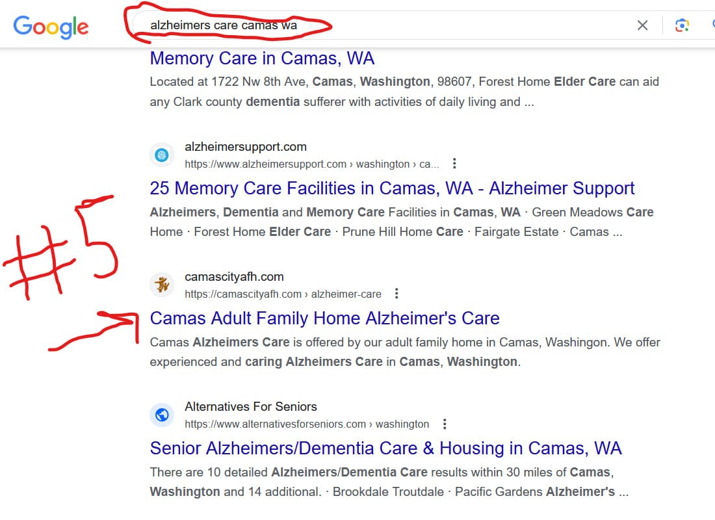715x520 pixels.
Task: Open Senior Alzheimers/Dementia Care & Housing link
Action: click(x=385, y=448)
